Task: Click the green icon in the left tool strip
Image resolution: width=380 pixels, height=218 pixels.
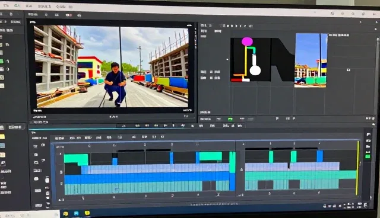Action: 2,62
